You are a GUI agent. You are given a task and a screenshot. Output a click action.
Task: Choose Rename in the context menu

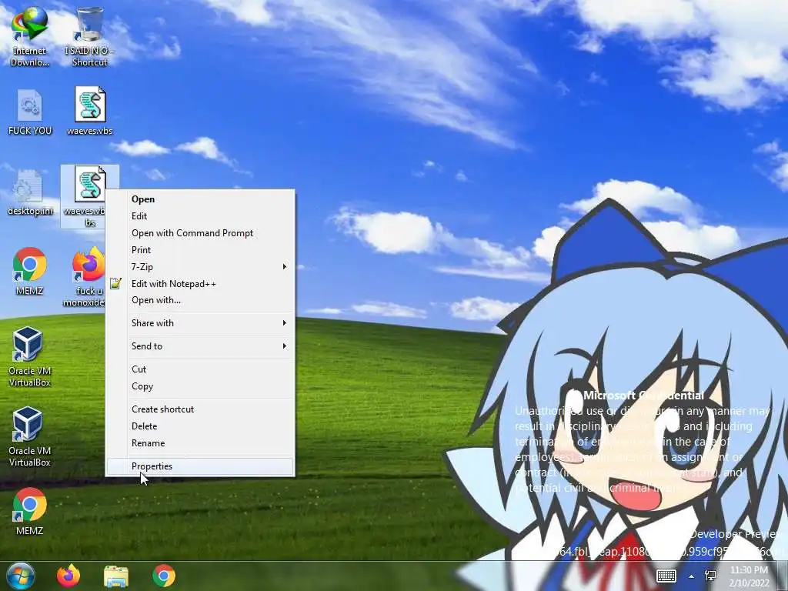[200, 443]
